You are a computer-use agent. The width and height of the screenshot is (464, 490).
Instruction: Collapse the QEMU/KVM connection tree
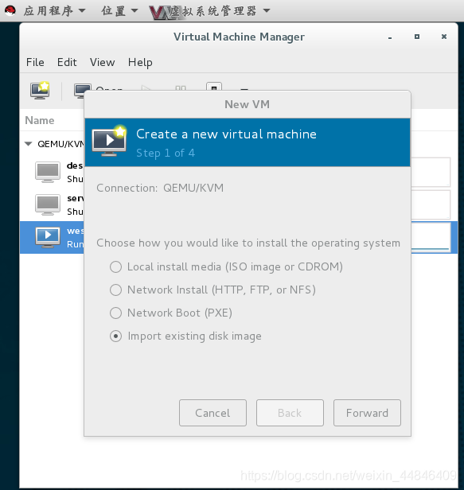28,144
